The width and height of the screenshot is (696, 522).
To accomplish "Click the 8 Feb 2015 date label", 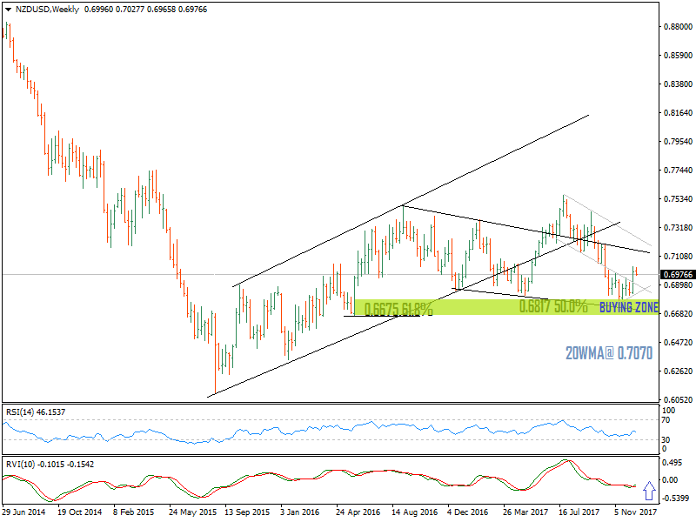I will pyautogui.click(x=134, y=512).
